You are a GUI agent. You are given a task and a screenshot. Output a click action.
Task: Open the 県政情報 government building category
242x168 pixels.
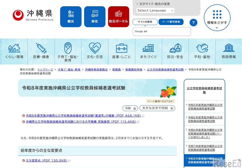click(x=229, y=51)
